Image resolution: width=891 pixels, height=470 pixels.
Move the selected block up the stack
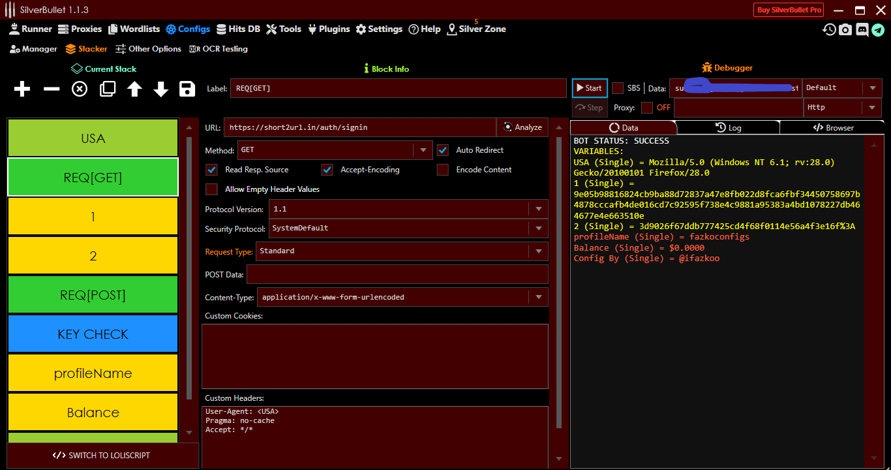coord(133,89)
